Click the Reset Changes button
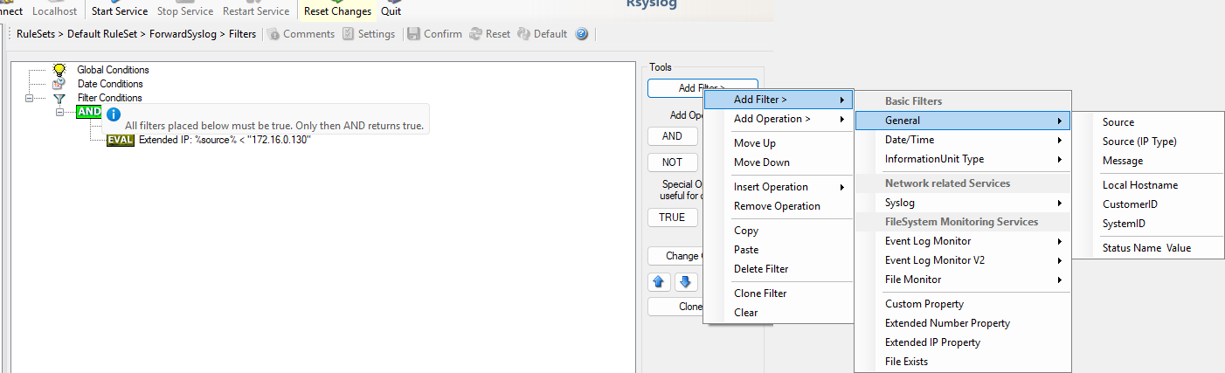Image resolution: width=1225 pixels, height=373 pixels. coord(337,11)
